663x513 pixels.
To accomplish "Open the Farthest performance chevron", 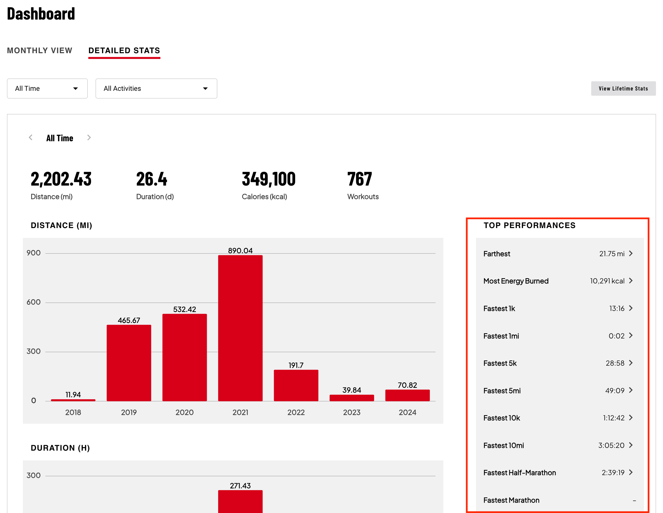I will [631, 253].
